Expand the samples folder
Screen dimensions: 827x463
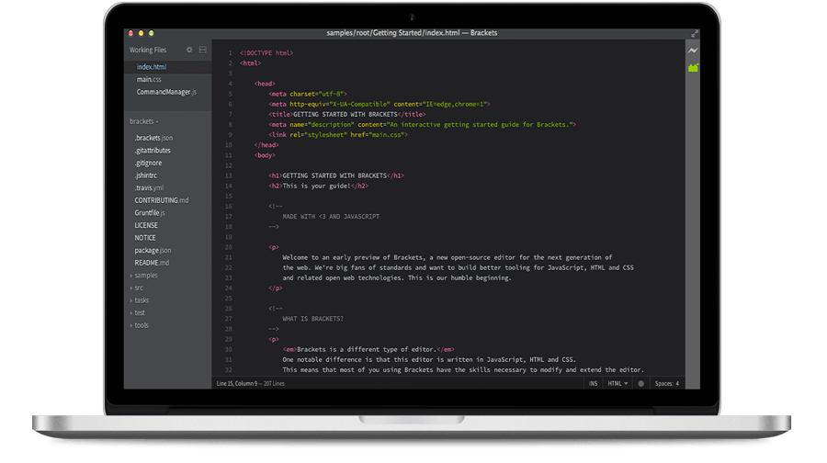[145, 275]
